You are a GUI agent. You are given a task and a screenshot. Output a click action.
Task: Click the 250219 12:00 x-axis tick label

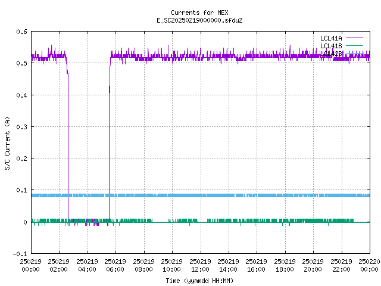[200, 266]
